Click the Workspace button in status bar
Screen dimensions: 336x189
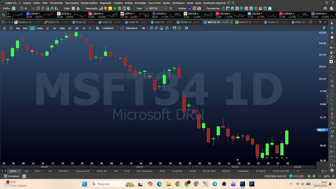tap(11, 176)
